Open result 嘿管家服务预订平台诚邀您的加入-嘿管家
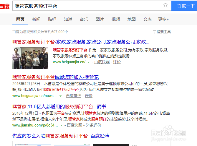197x146 pixels. click(x=56, y=77)
